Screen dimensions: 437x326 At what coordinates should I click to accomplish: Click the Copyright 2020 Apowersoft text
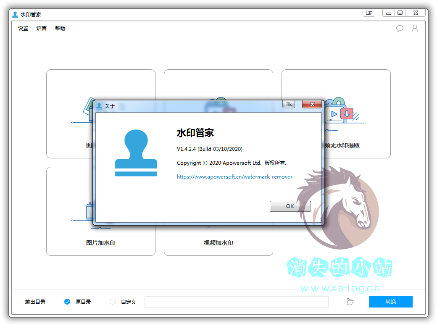(232, 163)
